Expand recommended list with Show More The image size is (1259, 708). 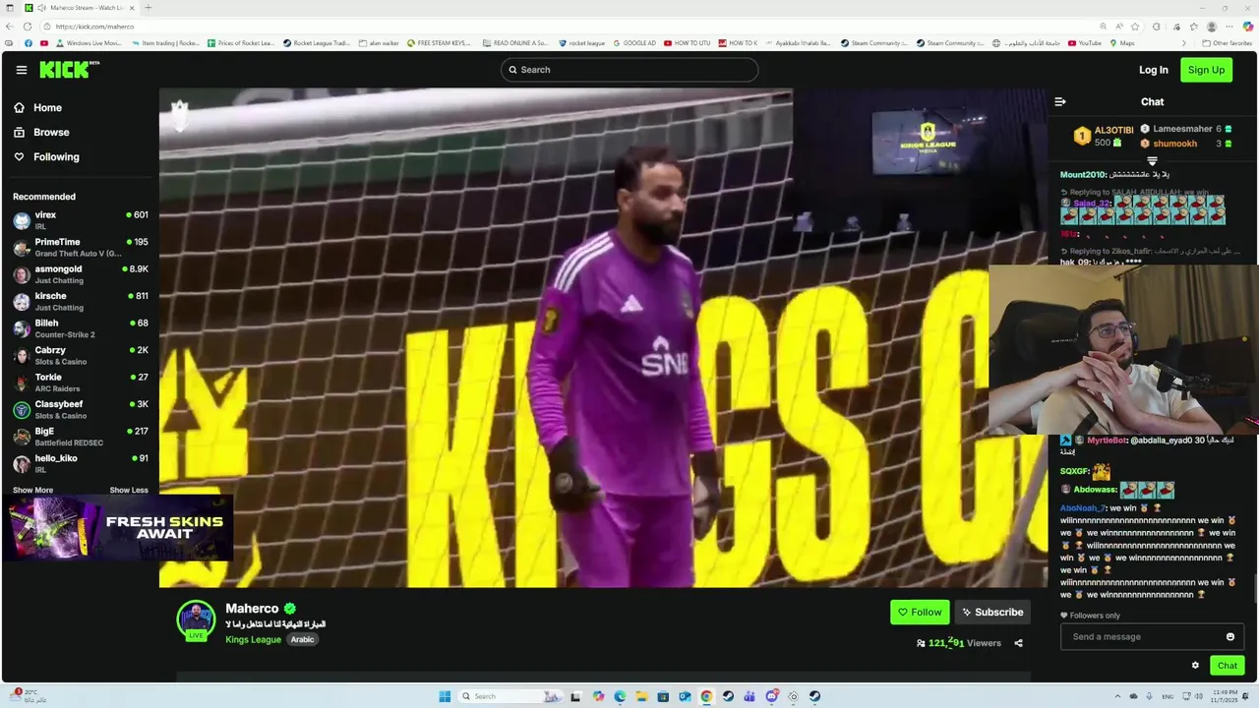pyautogui.click(x=32, y=490)
